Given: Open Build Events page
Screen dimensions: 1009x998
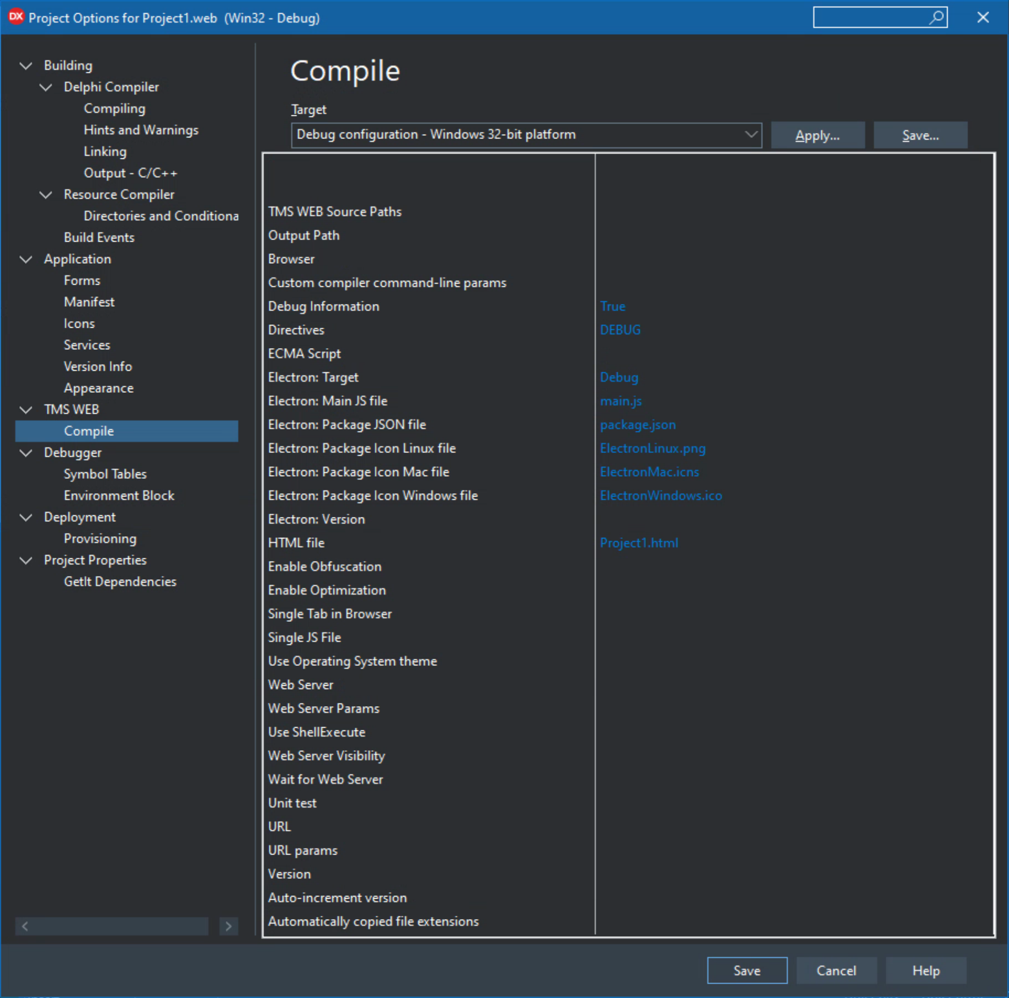Looking at the screenshot, I should pyautogui.click(x=99, y=238).
